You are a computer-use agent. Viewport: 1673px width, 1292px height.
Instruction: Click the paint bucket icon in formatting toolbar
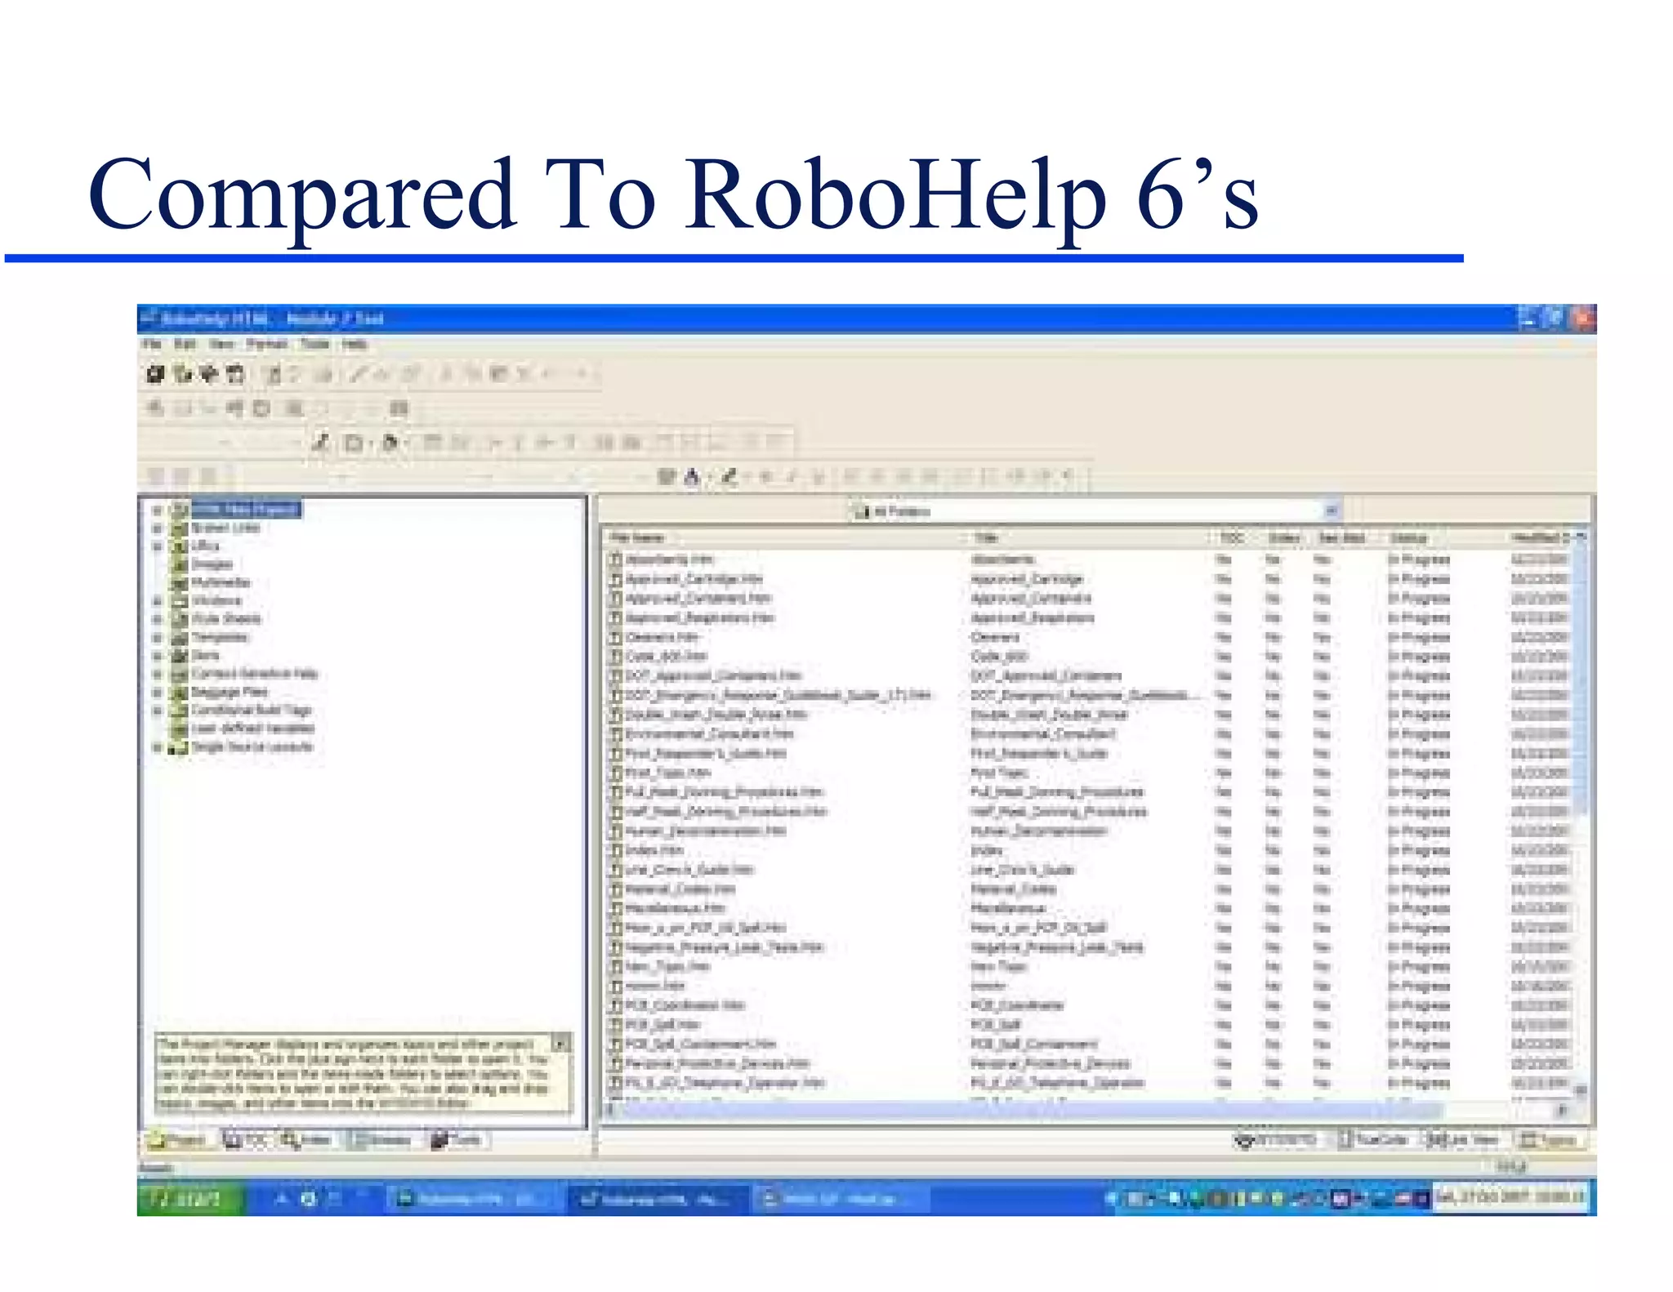[390, 443]
